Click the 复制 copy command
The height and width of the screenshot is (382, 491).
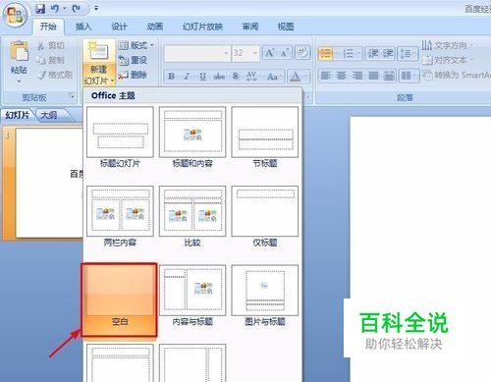tap(51, 60)
